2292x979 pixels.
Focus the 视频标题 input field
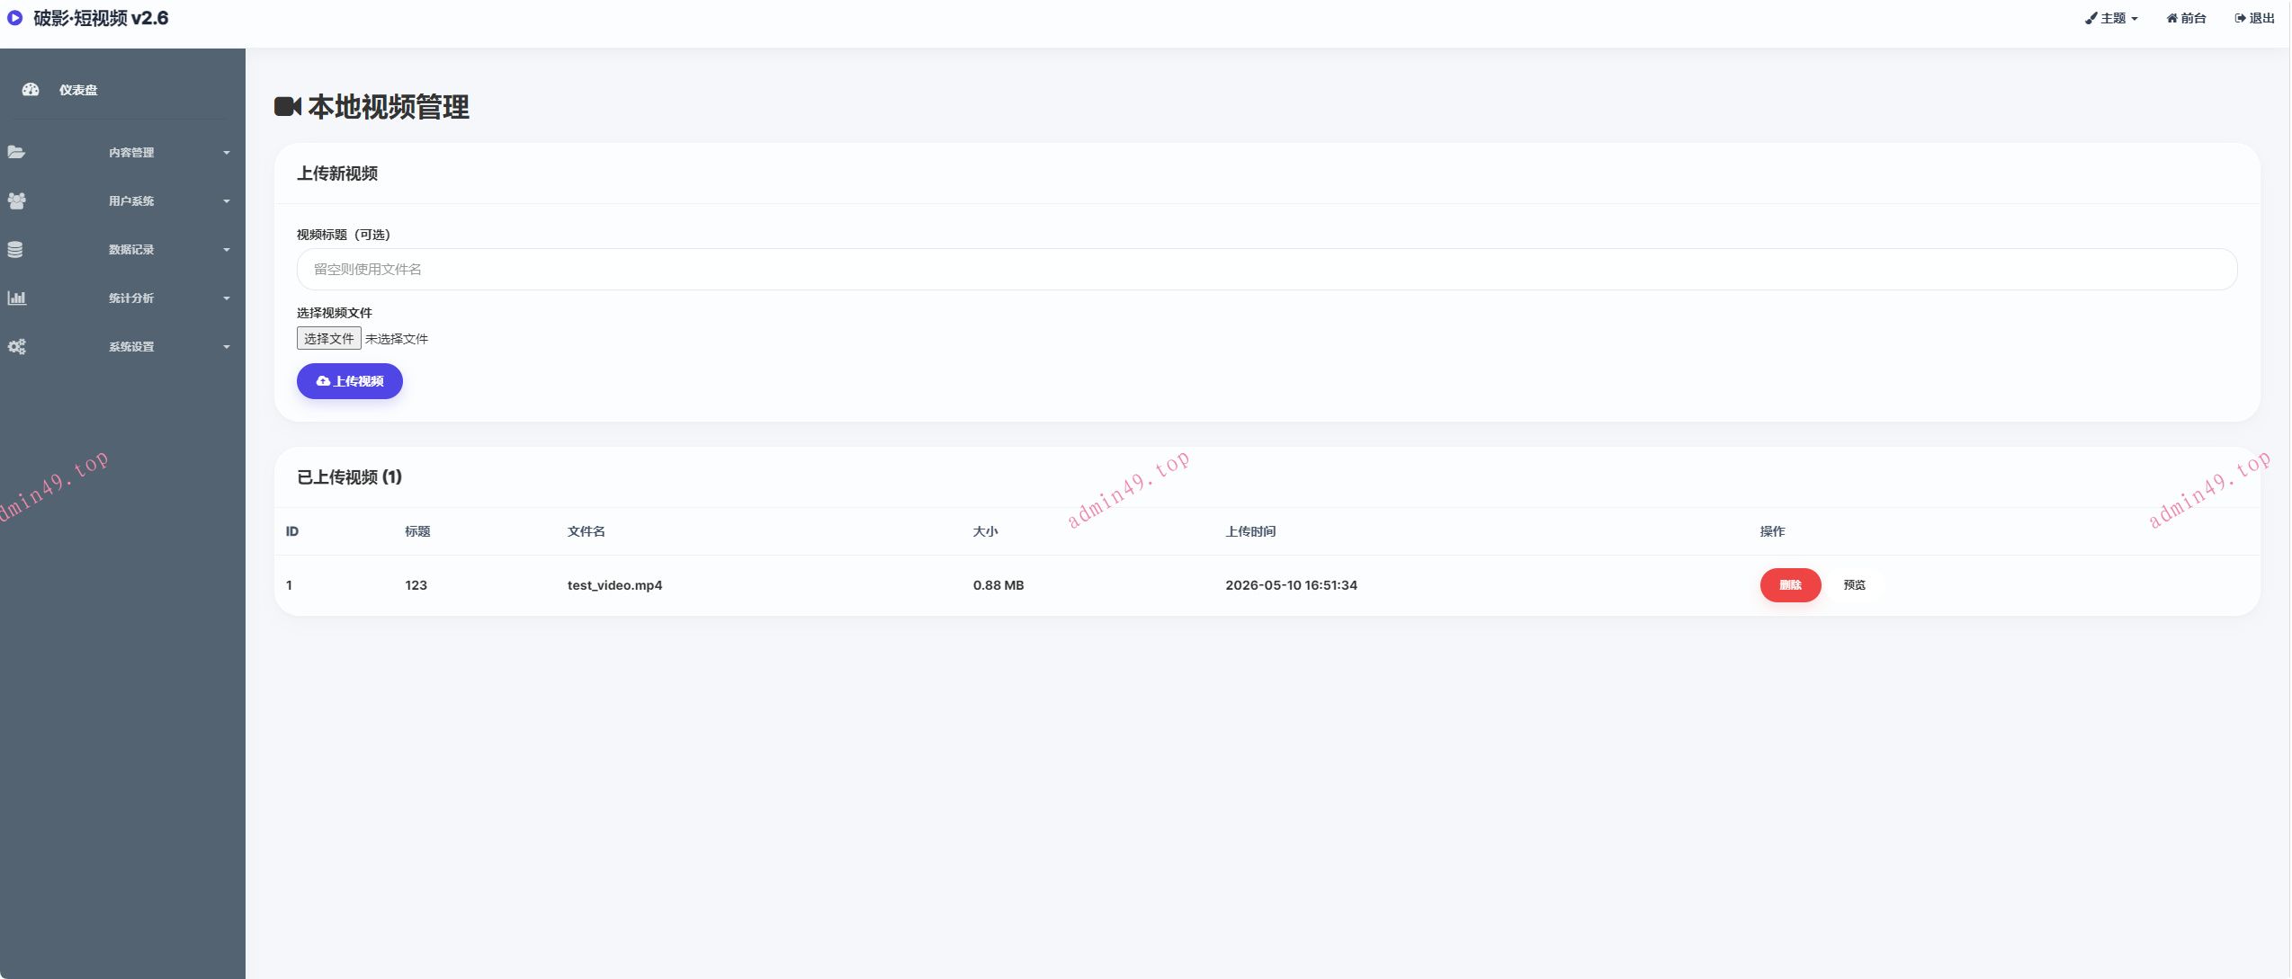(1267, 270)
